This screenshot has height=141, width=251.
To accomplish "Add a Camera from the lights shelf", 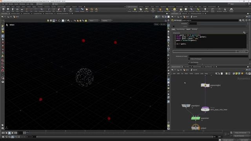I will point(129,10).
